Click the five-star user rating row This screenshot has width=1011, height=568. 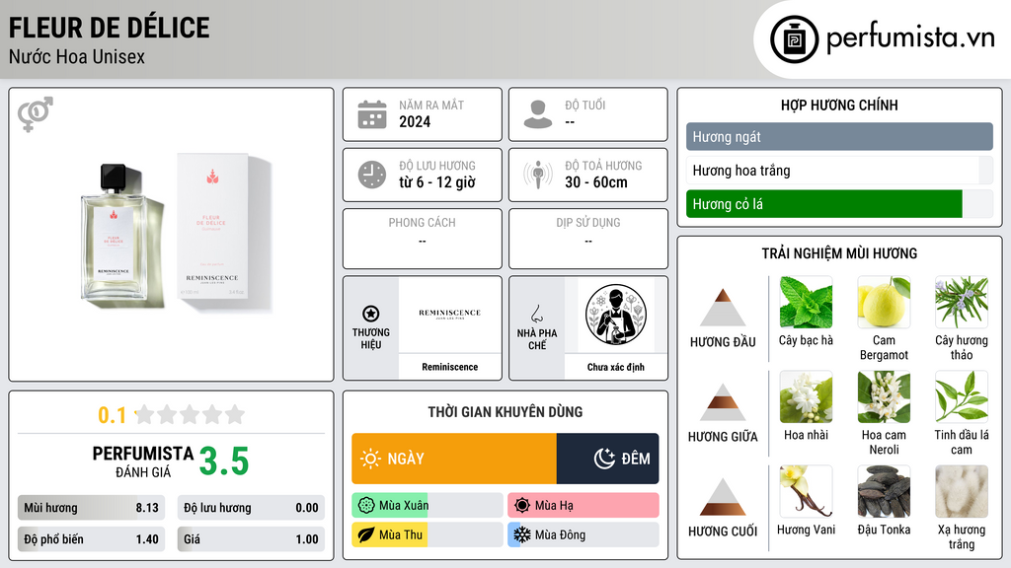click(x=190, y=414)
